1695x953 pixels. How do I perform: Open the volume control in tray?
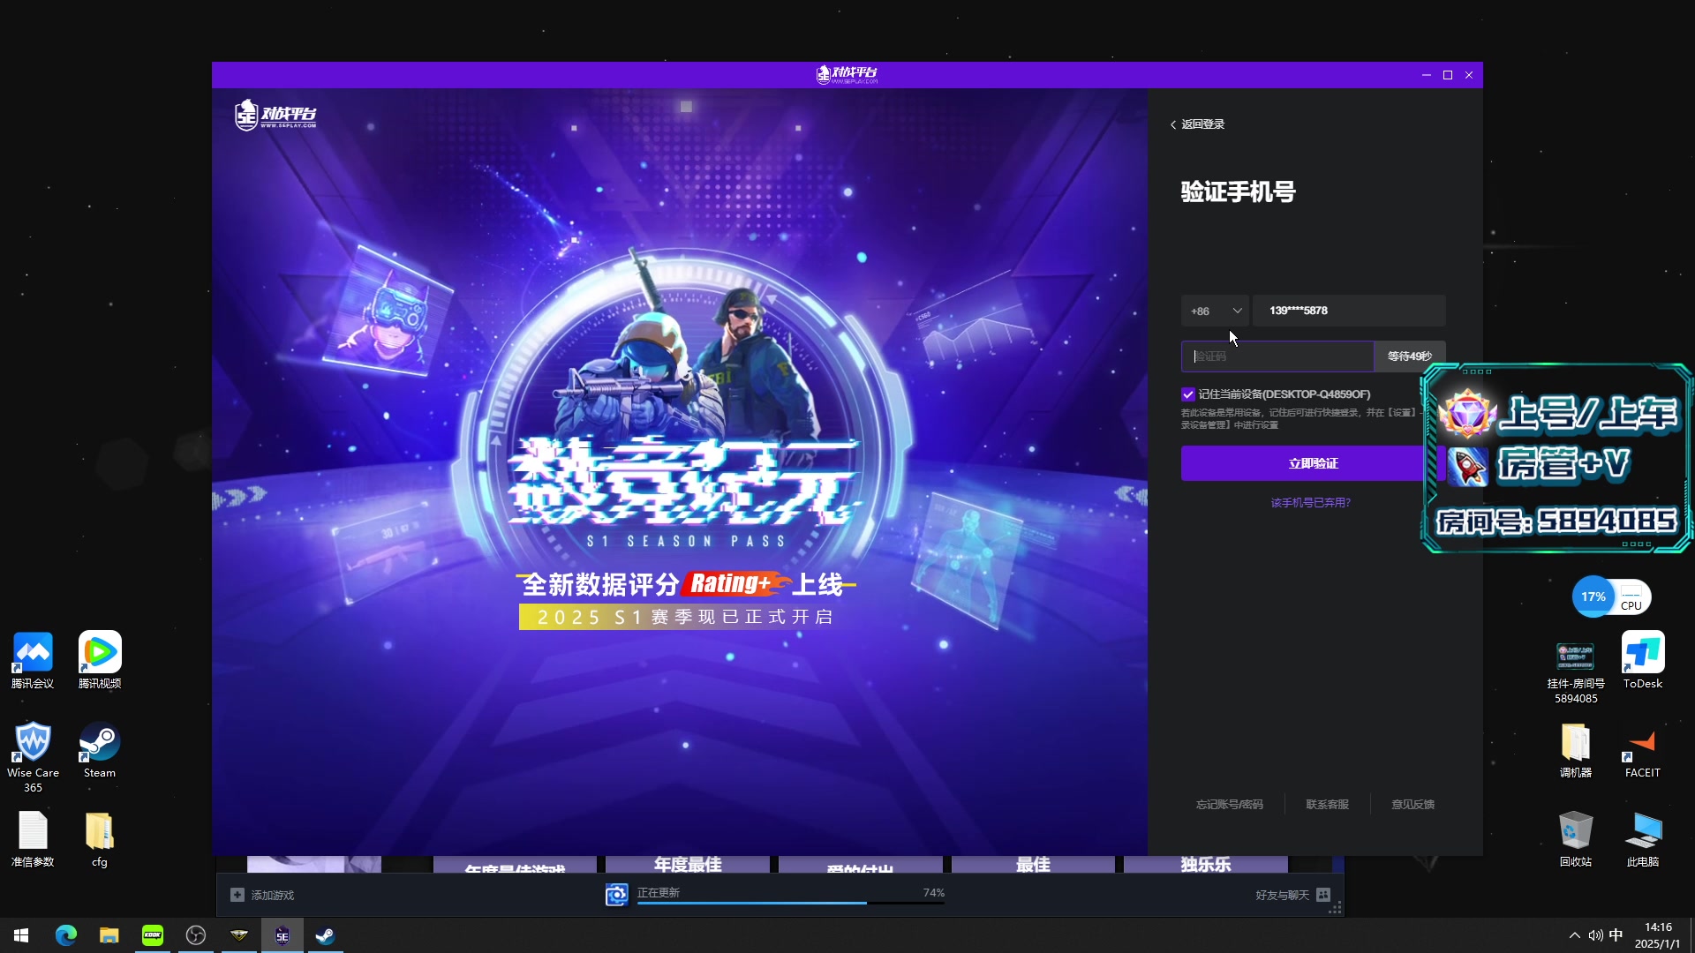pyautogui.click(x=1595, y=935)
